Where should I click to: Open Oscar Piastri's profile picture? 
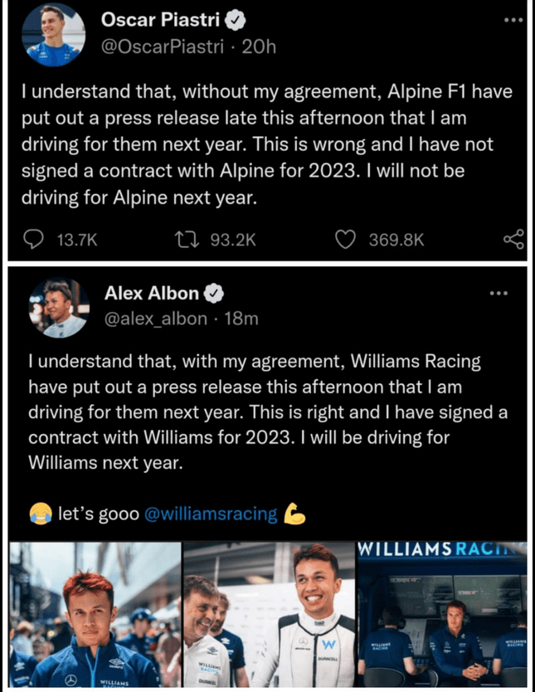55,35
